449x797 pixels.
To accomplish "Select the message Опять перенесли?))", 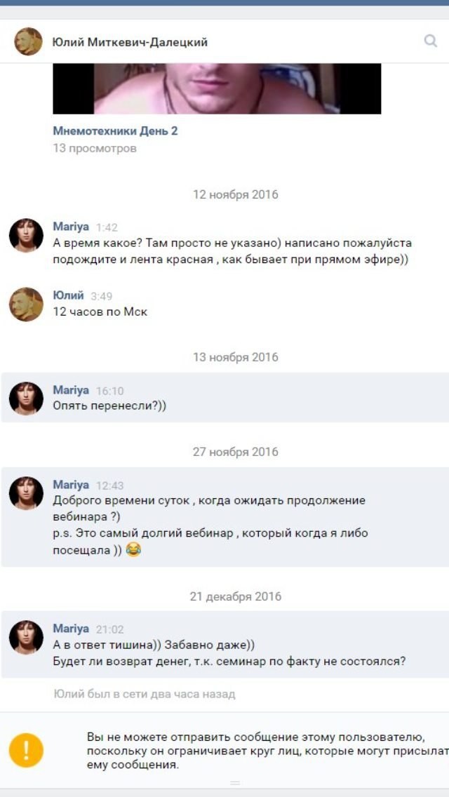I will click(x=224, y=398).
